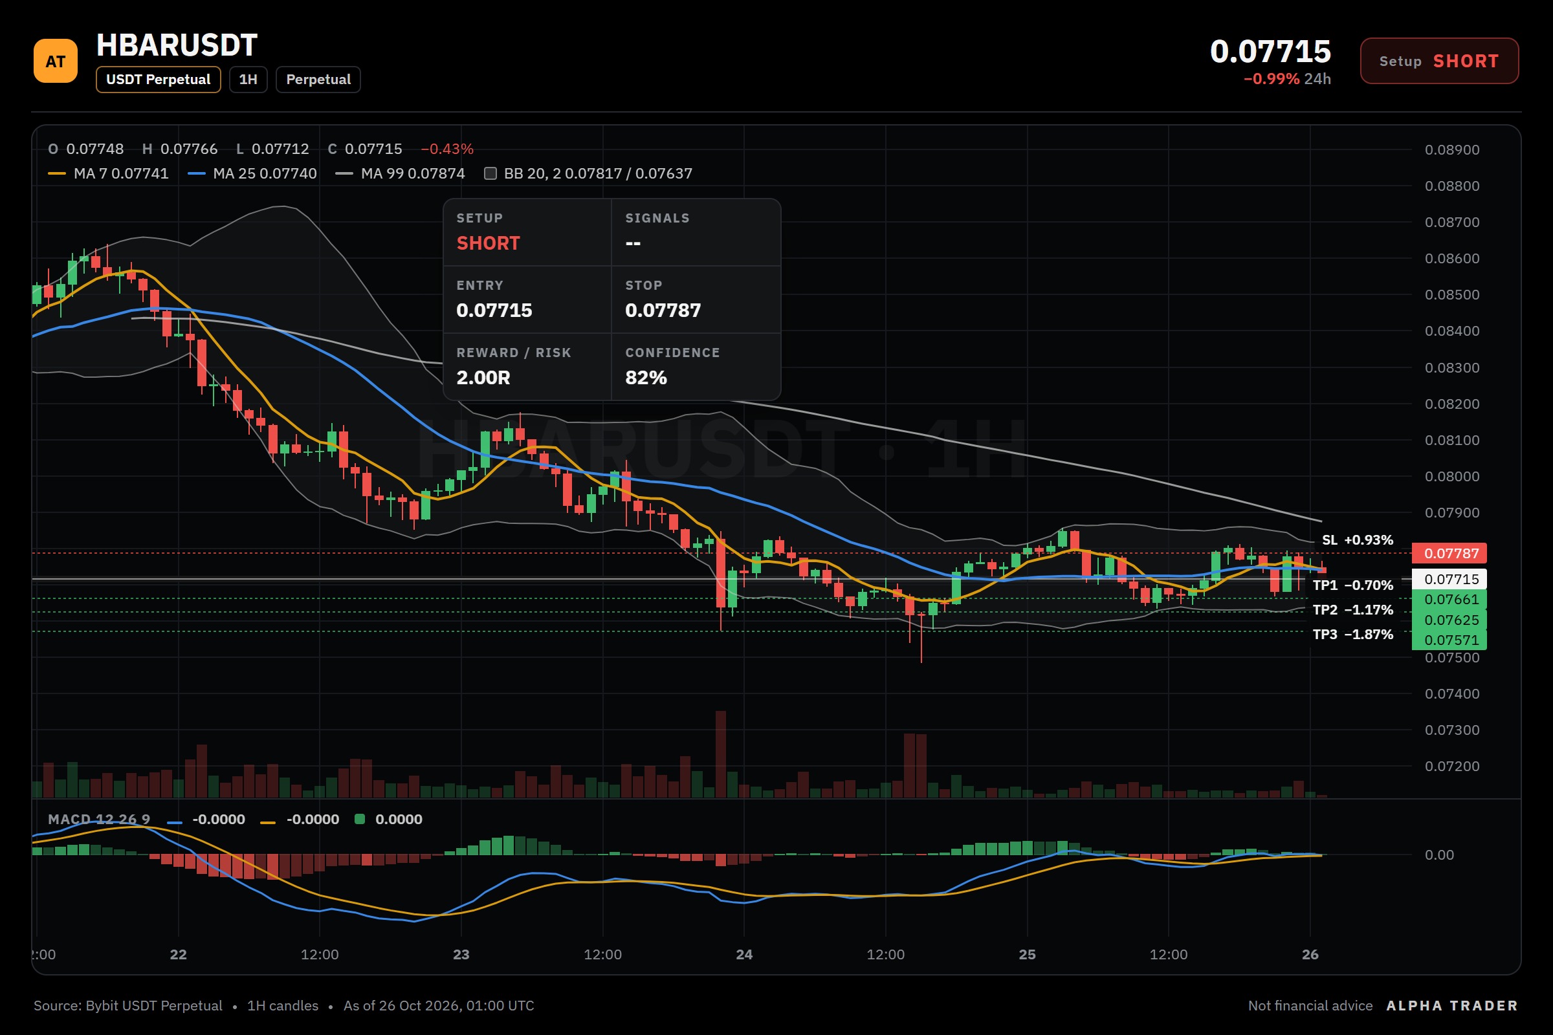Click the ENTRY 0.07715 value in panel

[x=494, y=310]
